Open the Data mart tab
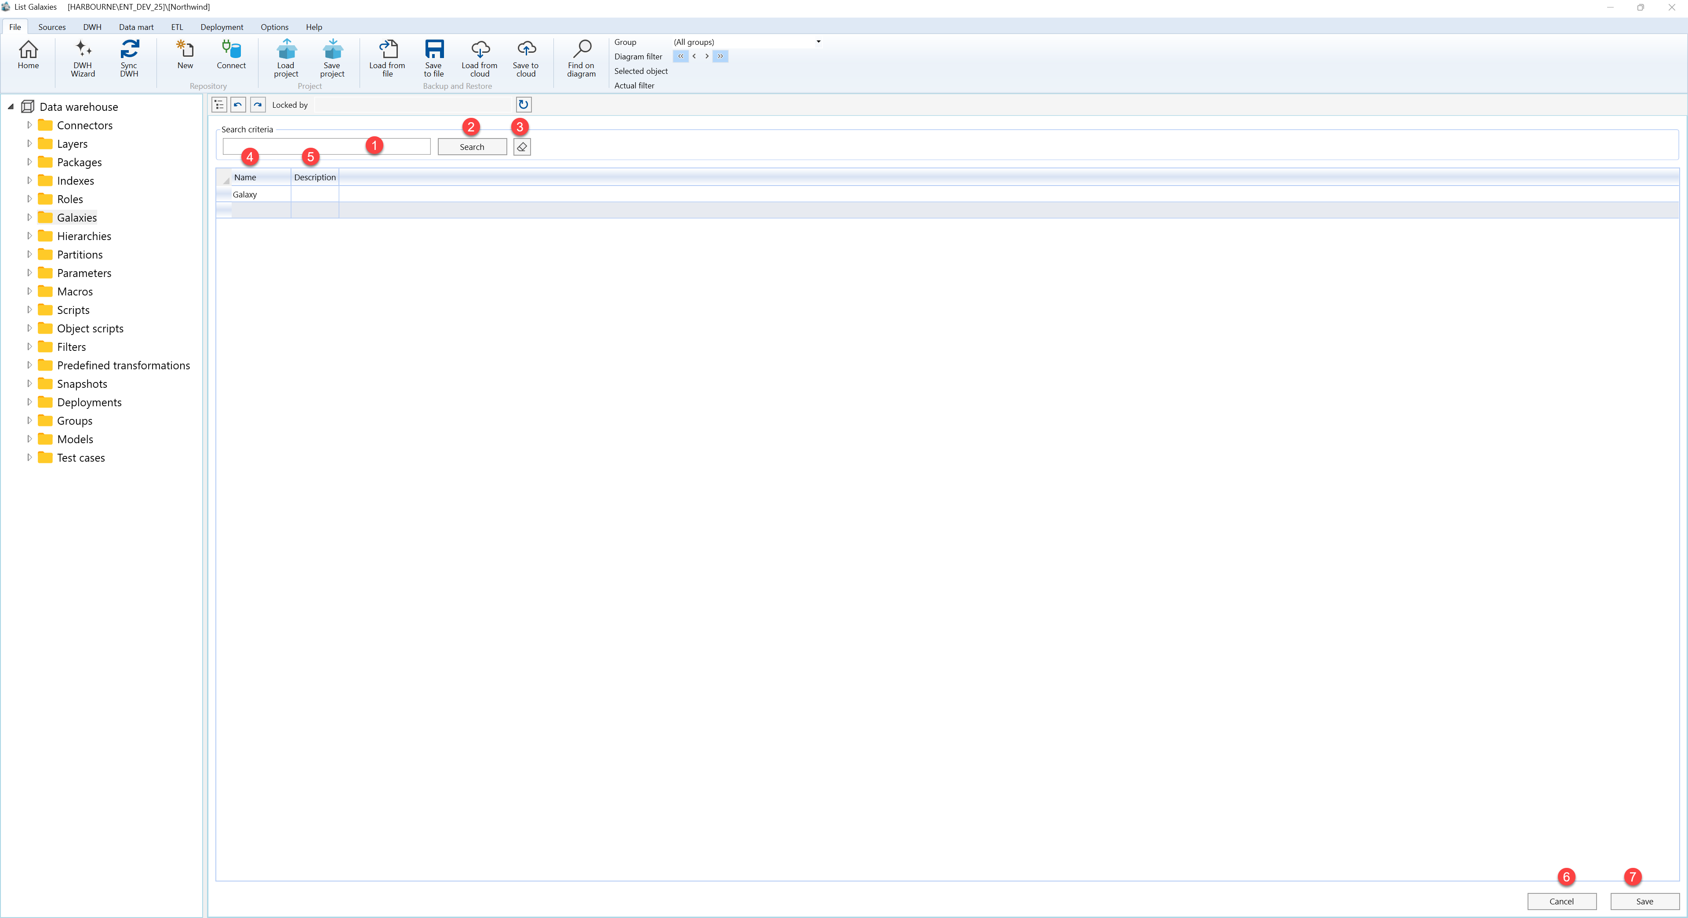Screen dimensions: 1688x918 click(x=136, y=27)
